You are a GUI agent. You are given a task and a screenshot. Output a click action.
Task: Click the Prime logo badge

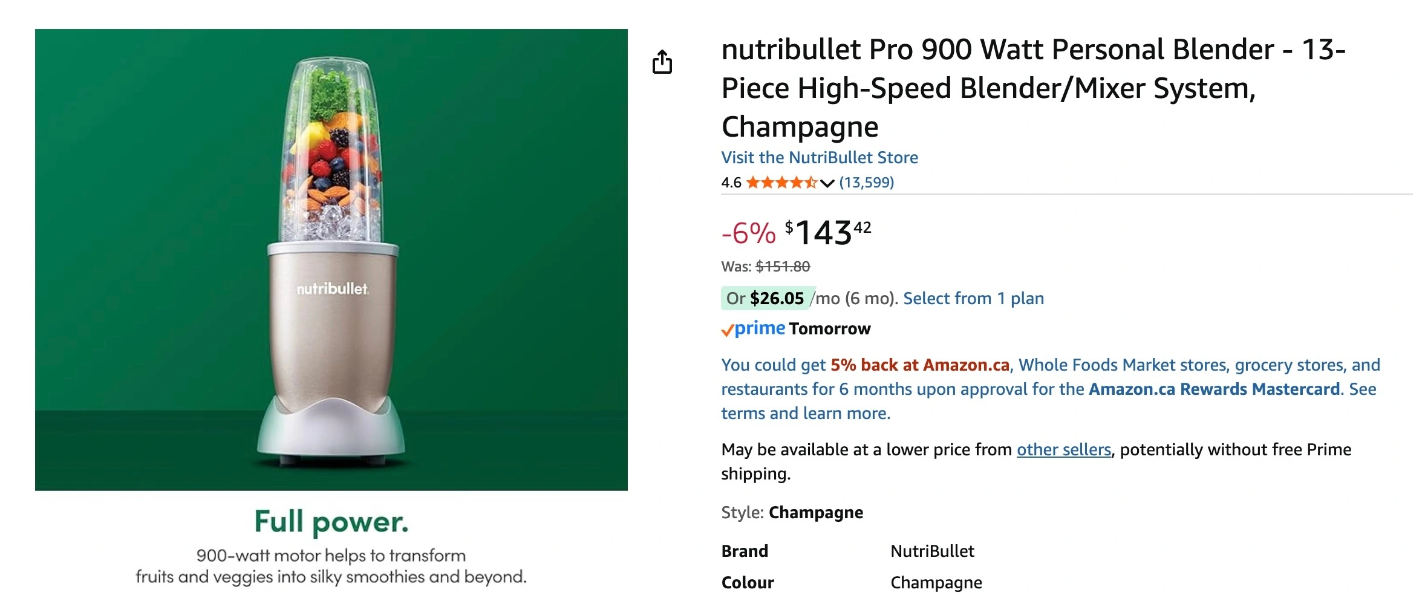[x=753, y=329]
